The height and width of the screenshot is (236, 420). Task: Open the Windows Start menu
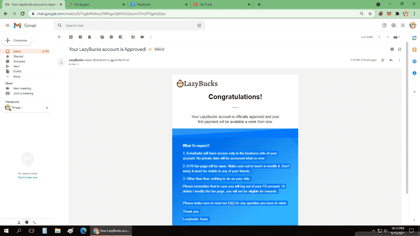click(6, 231)
